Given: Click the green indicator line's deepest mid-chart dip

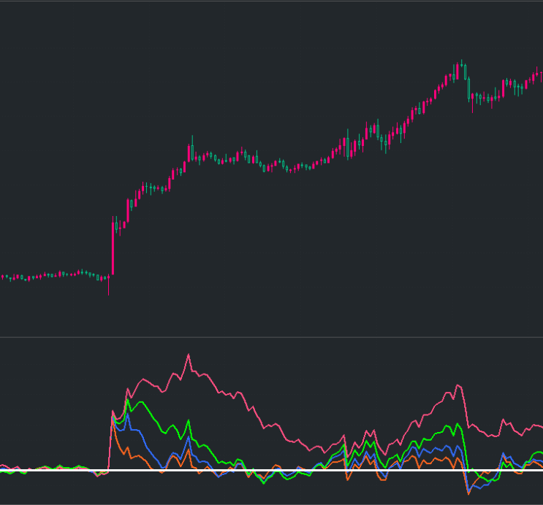Looking at the screenshot, I should pyautogui.click(x=264, y=482).
